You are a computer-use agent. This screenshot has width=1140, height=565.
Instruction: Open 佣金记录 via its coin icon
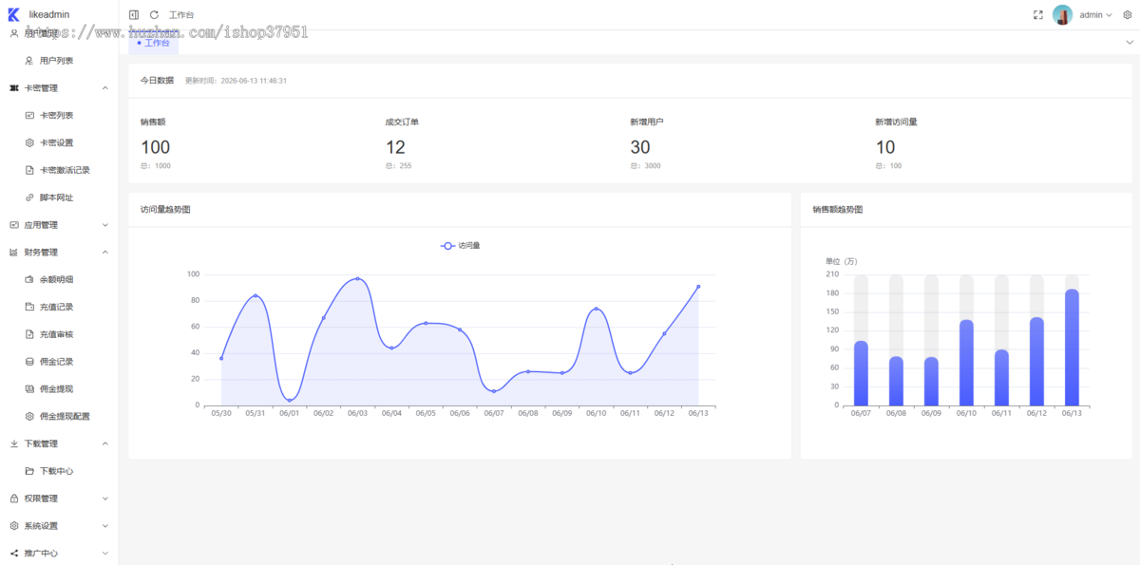pyautogui.click(x=29, y=362)
